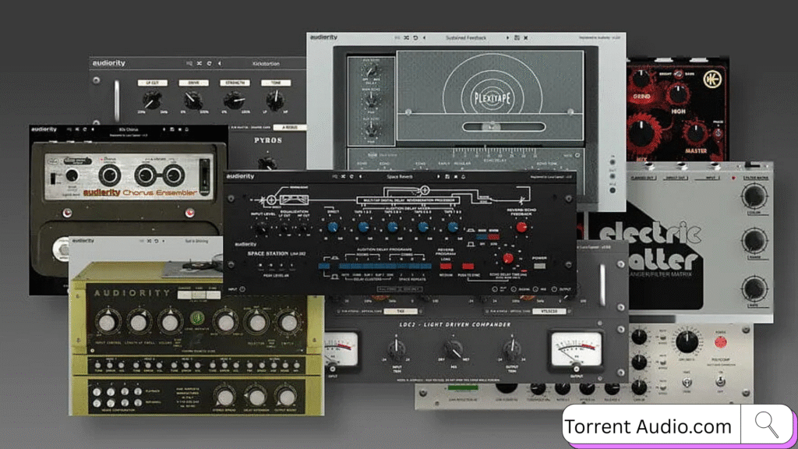Viewport: 798px width, 449px height.
Task: Open the Sustained Feedback preset selector
Action: 466,36
